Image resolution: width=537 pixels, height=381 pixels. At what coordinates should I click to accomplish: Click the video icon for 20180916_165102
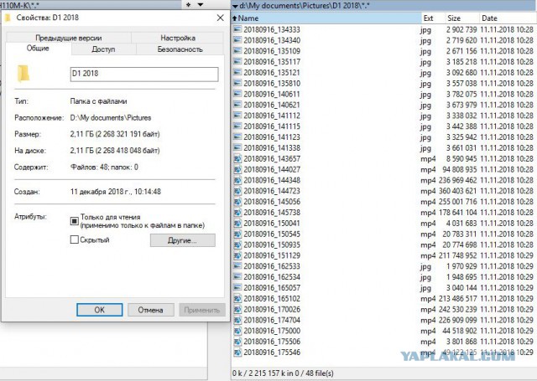tap(237, 299)
